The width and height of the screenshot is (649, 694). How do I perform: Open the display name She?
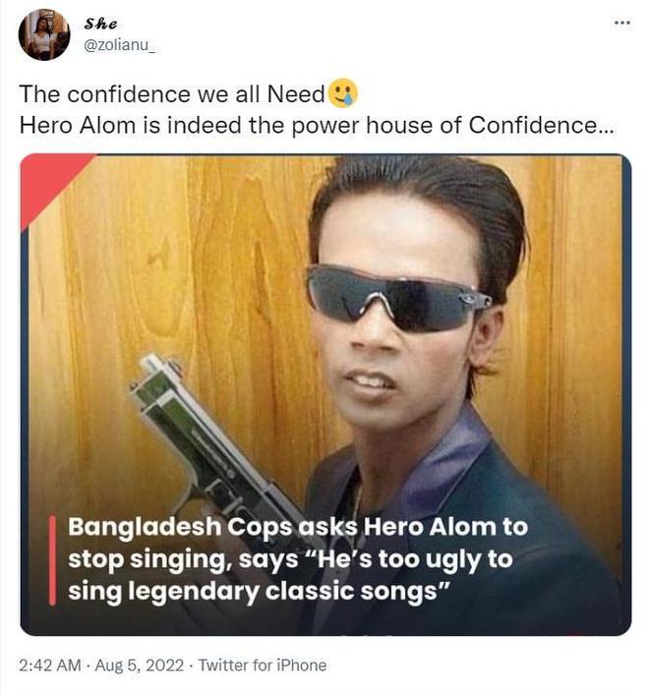[x=100, y=24]
